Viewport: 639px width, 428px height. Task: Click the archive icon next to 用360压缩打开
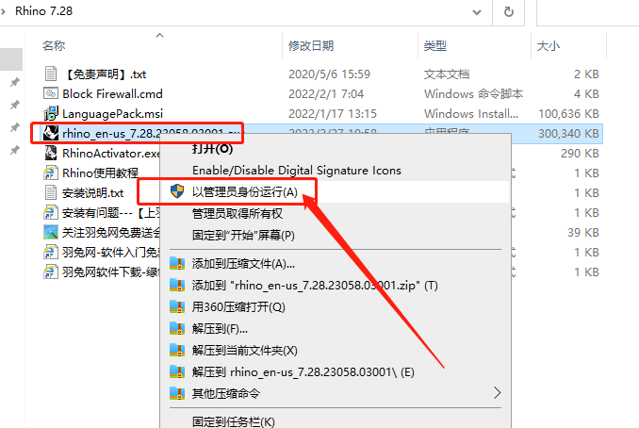177,306
